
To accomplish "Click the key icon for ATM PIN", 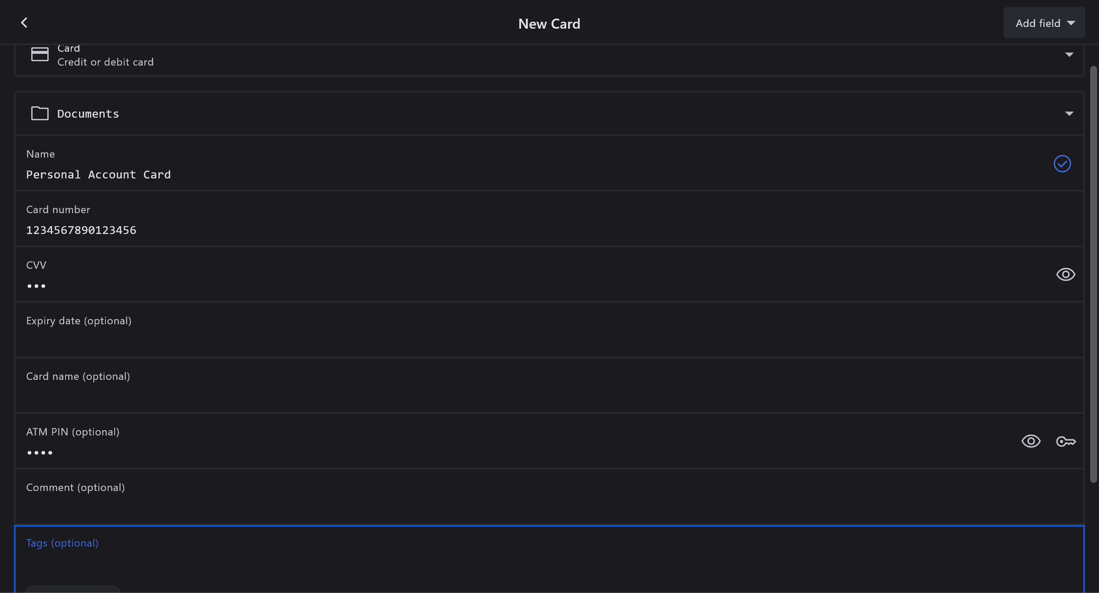I will tap(1066, 441).
